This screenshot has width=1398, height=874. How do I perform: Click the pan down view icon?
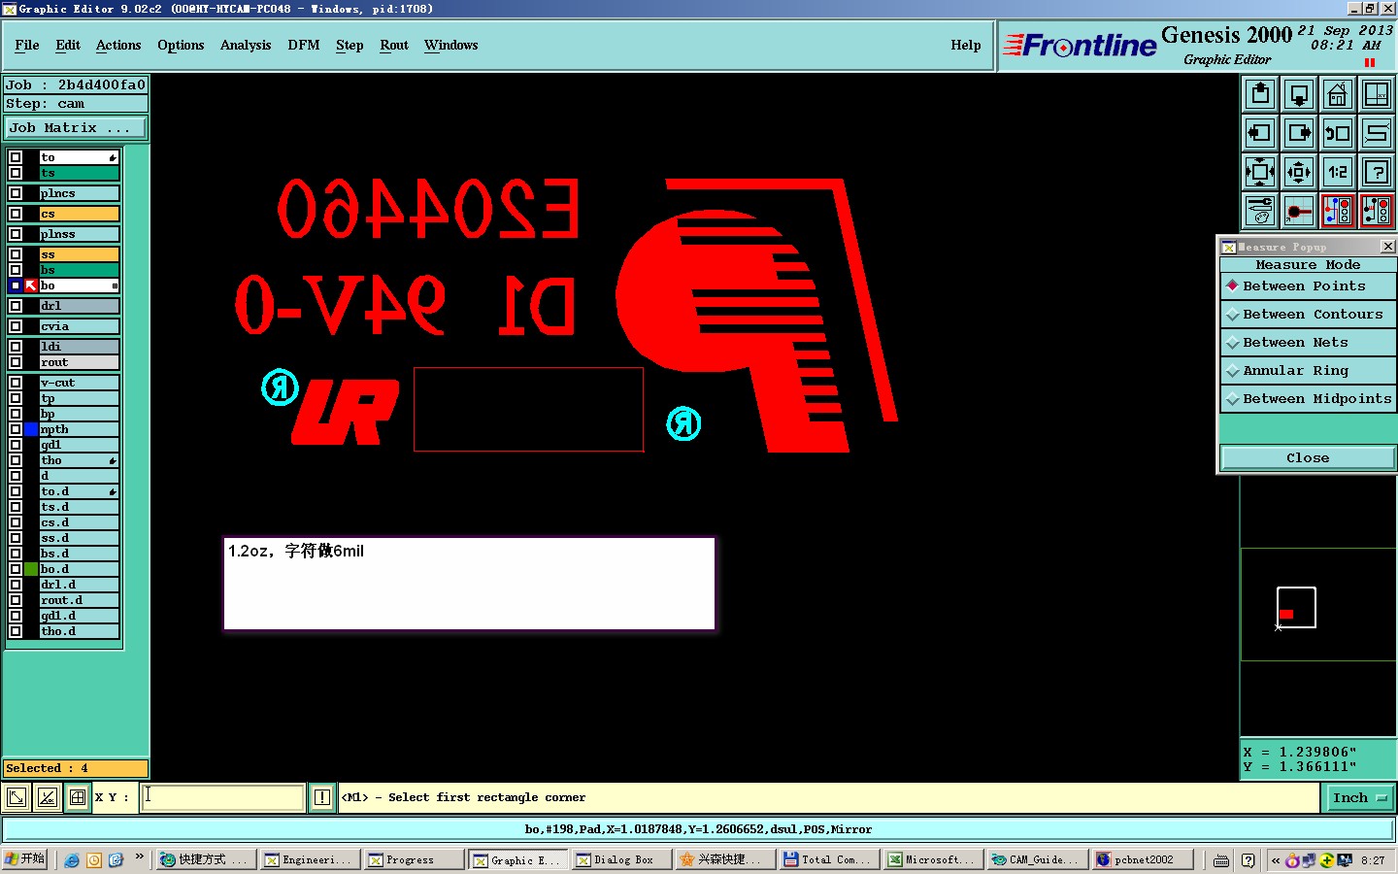click(1299, 94)
